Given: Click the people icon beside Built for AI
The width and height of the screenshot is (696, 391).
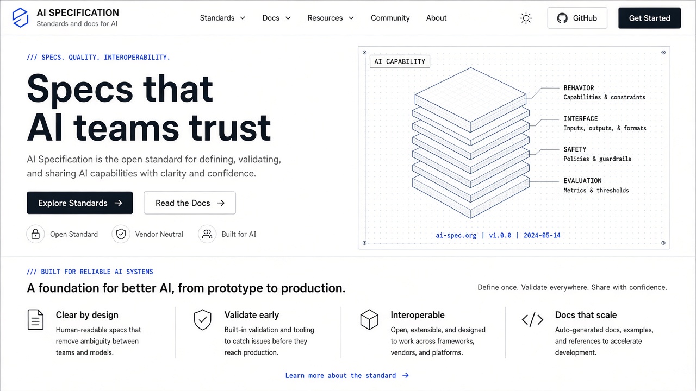Looking at the screenshot, I should (x=207, y=234).
